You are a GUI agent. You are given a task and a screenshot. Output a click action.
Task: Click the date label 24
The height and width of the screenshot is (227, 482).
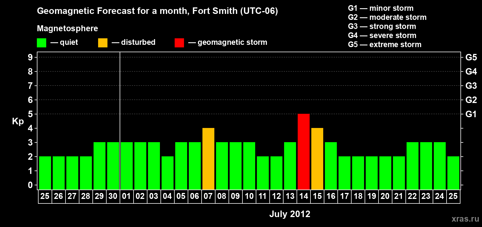click(x=439, y=196)
